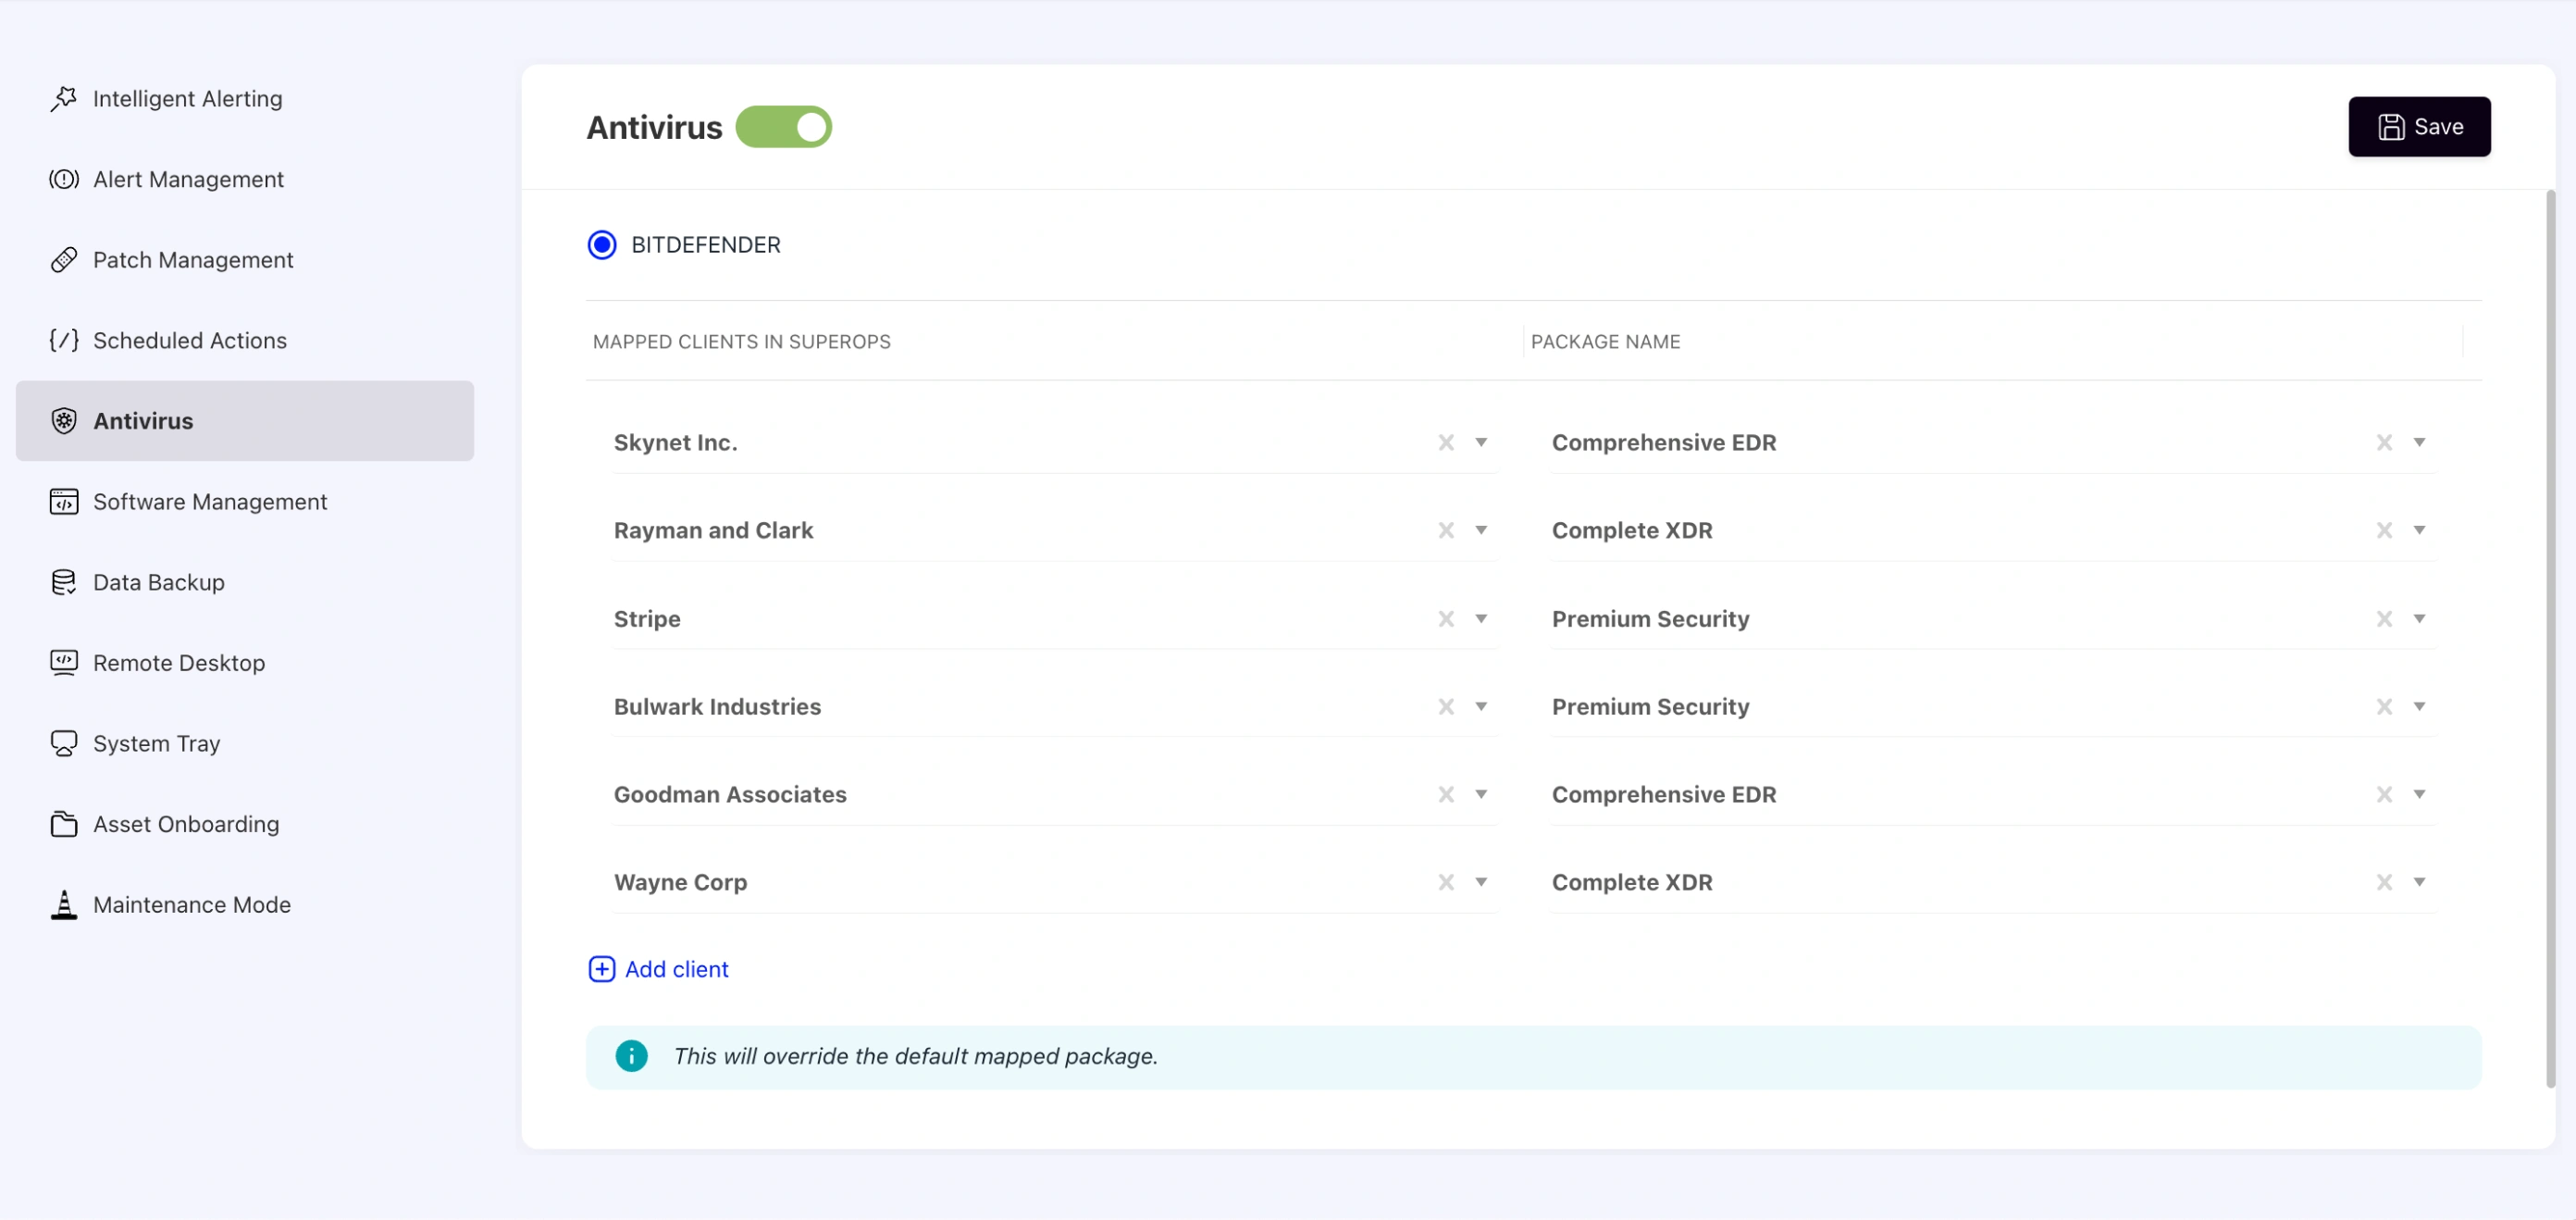This screenshot has width=2576, height=1220.
Task: Select the BITDEFENDER radio button
Action: [602, 245]
